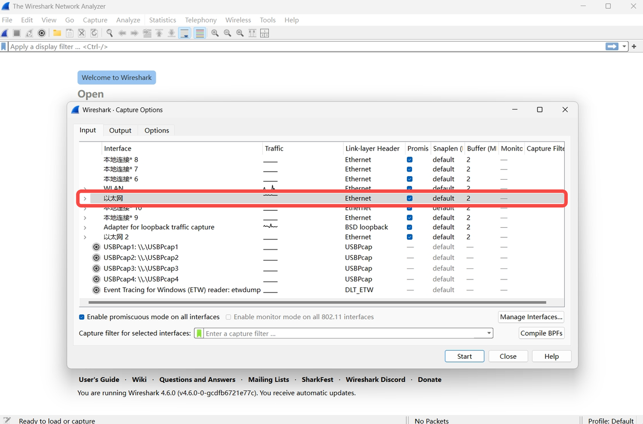This screenshot has height=424, width=643.
Task: Select the Find a packet magnifier icon
Action: pos(109,33)
